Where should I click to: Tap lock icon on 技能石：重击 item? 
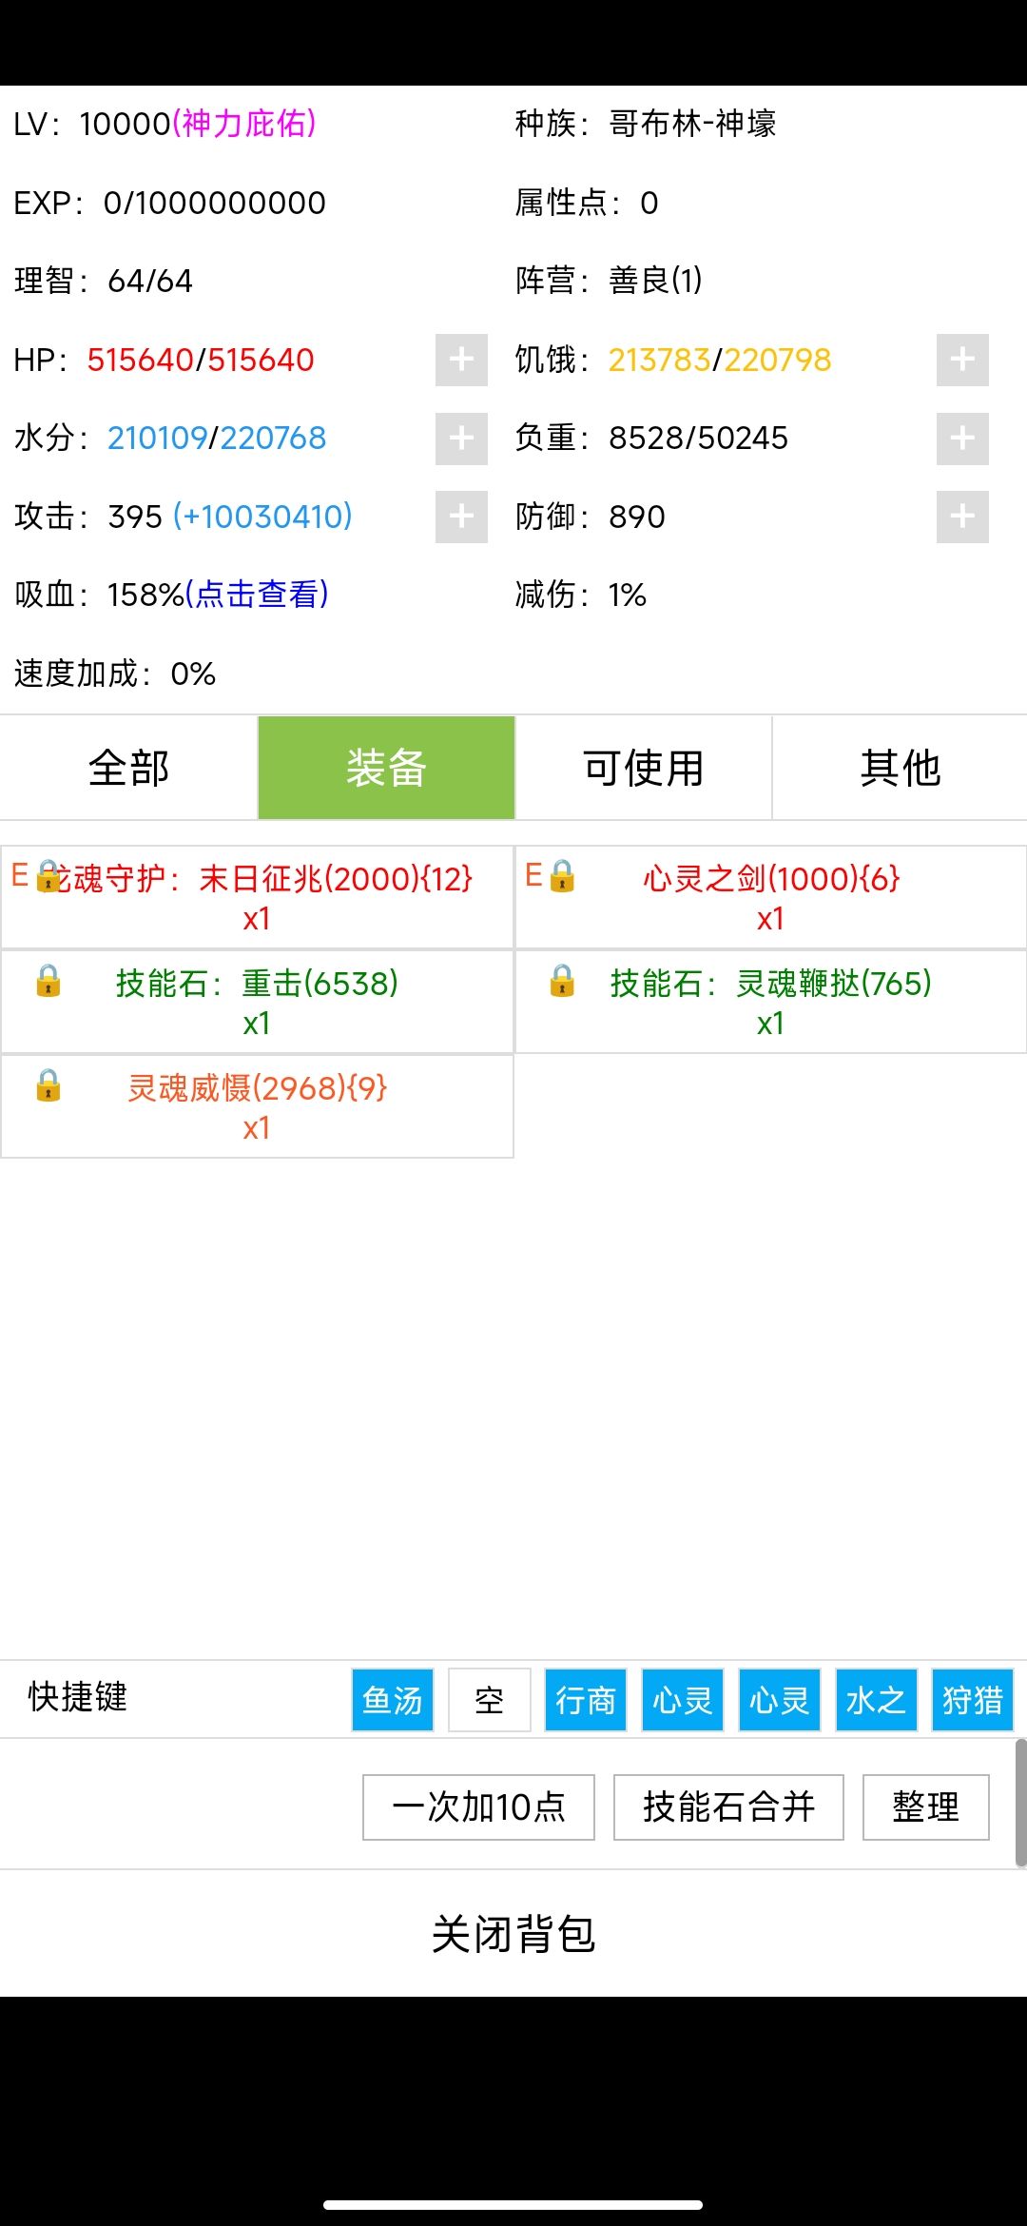[x=48, y=981]
